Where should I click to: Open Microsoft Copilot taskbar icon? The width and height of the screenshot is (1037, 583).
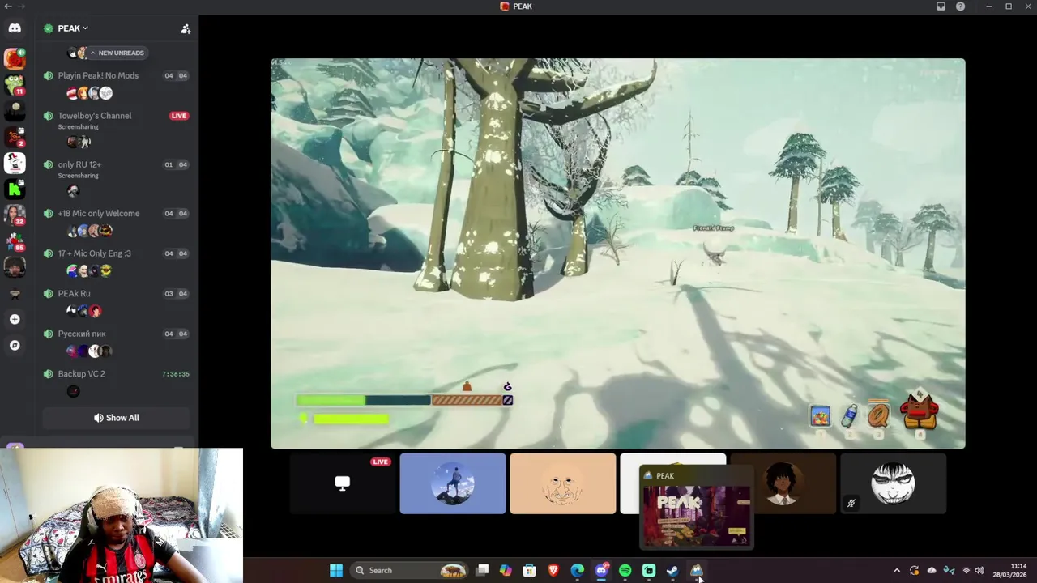506,570
